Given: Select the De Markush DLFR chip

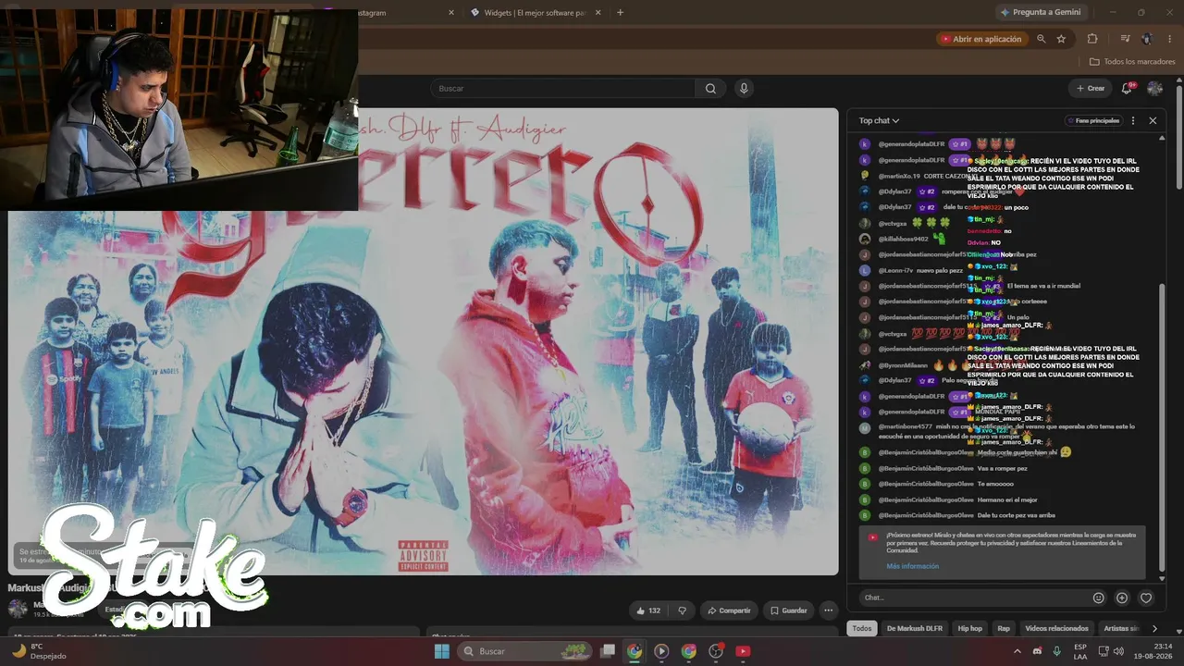Looking at the screenshot, I should pos(915,628).
